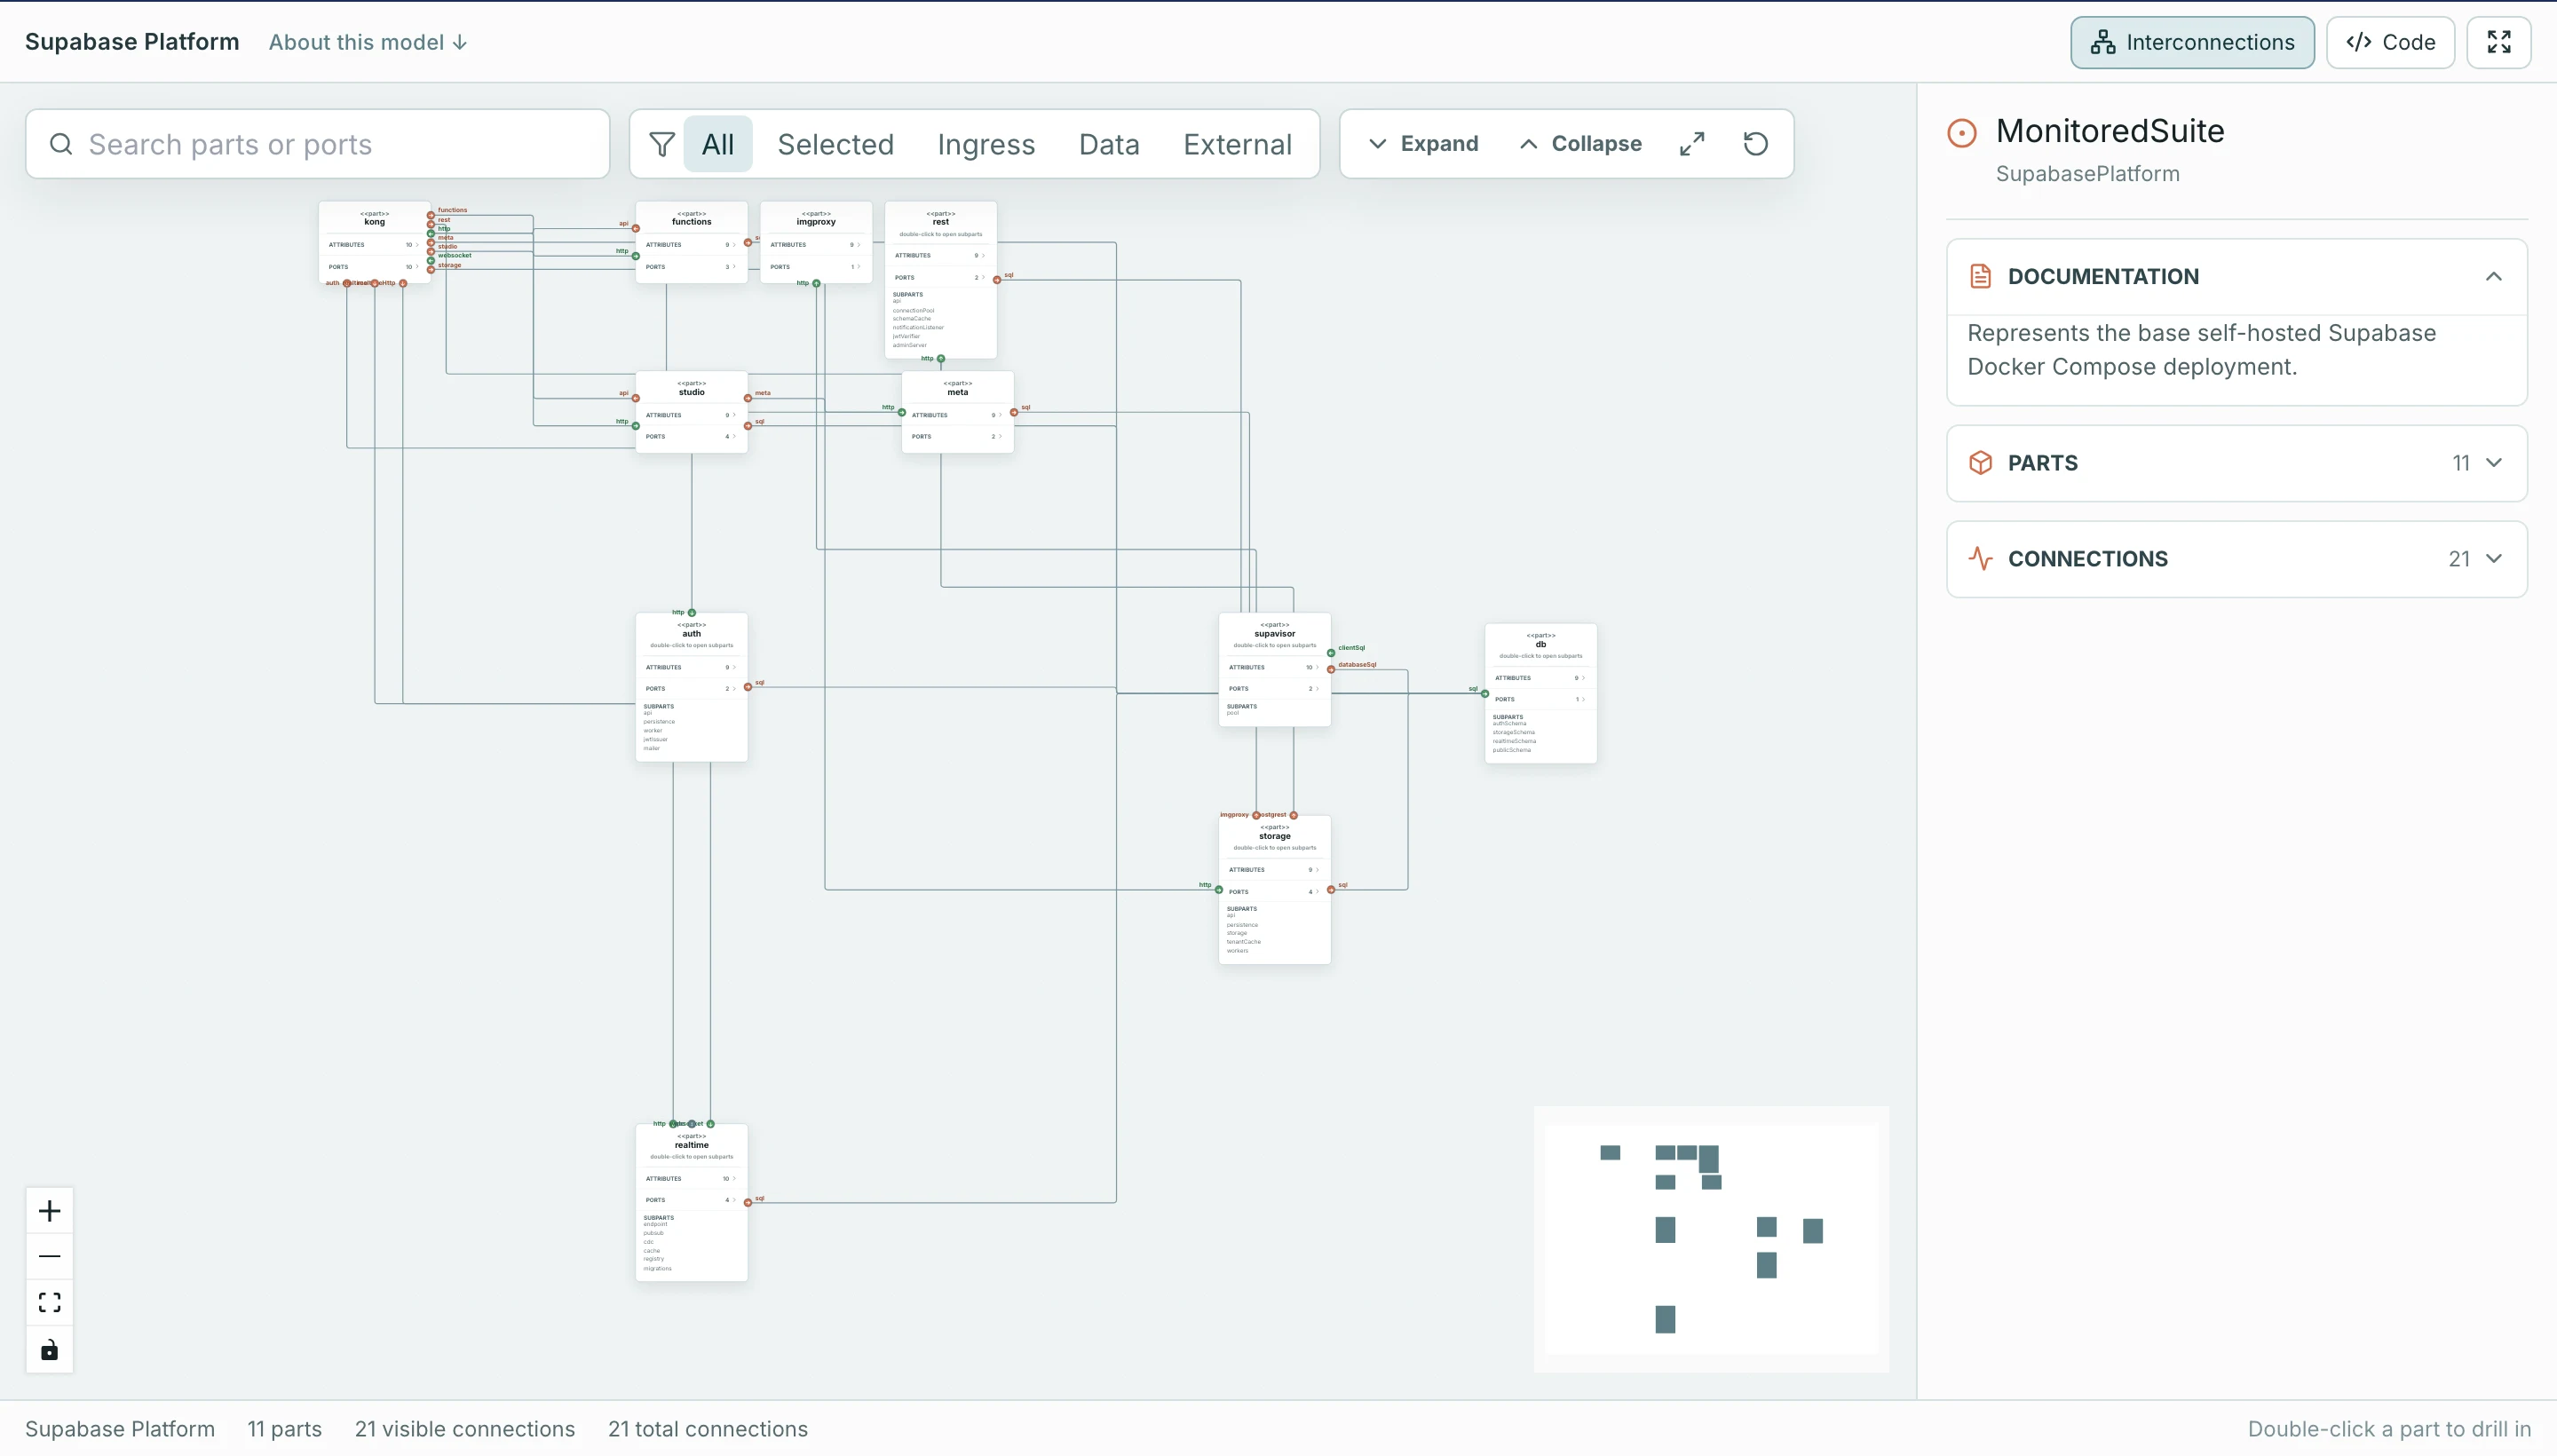This screenshot has height=1456, width=2557.
Task: Expand ATTRIBUTES row of realtime node
Action: click(691, 1179)
